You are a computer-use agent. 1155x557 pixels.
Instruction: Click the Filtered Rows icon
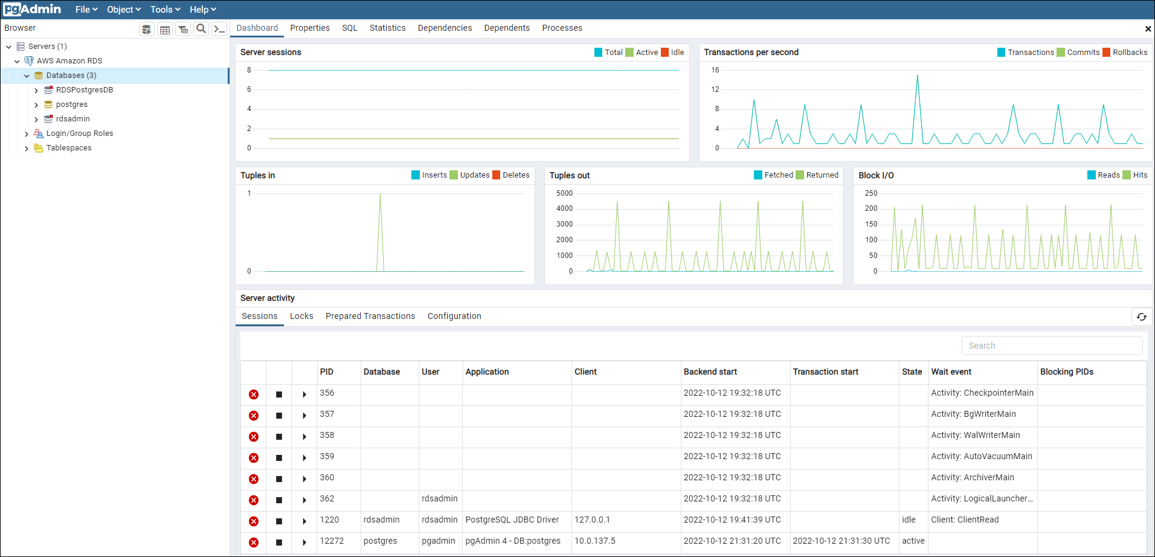coord(183,29)
